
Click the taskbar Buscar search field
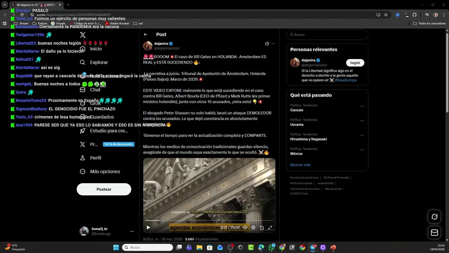[x=147, y=247]
